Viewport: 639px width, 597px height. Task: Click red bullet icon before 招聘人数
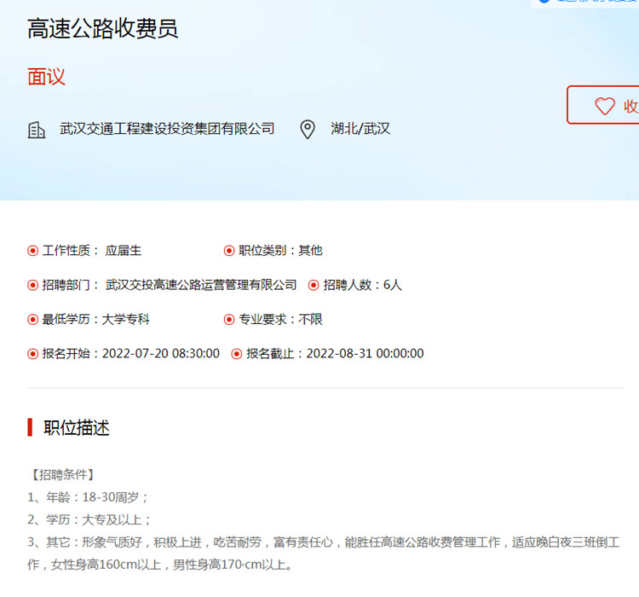(x=314, y=285)
